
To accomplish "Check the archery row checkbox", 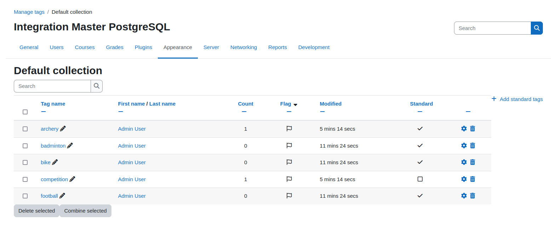I will tap(25, 129).
